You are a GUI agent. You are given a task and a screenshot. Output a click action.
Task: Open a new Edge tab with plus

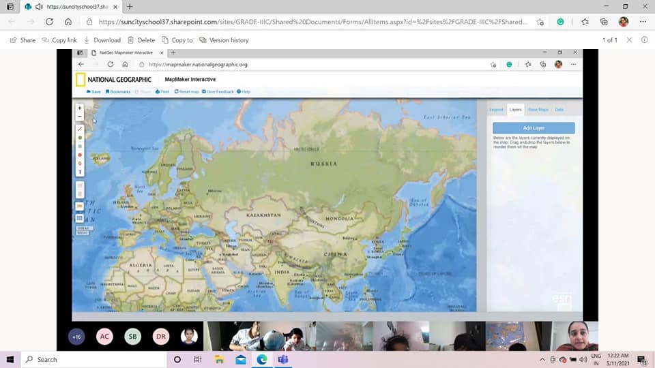click(130, 7)
